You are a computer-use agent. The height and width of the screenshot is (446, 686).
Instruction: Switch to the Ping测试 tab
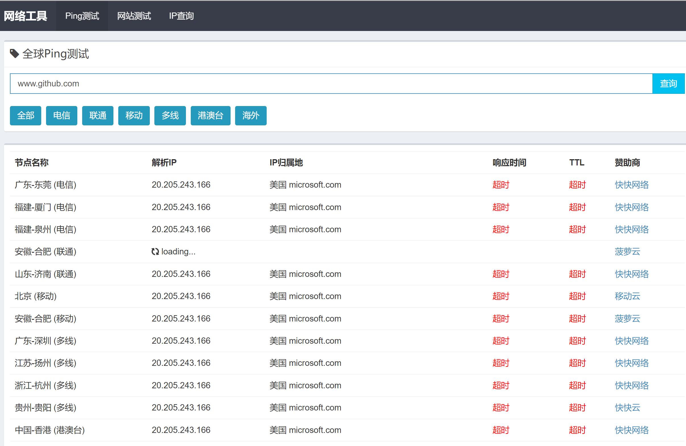(82, 16)
